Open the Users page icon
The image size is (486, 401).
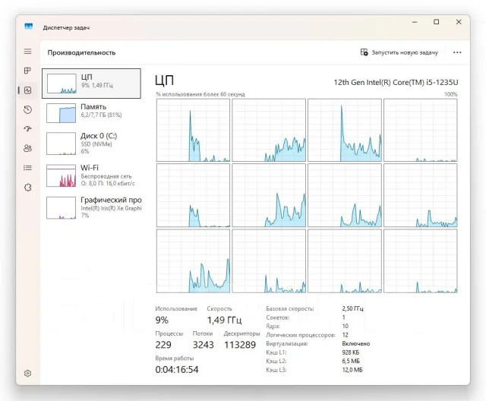[x=27, y=148]
